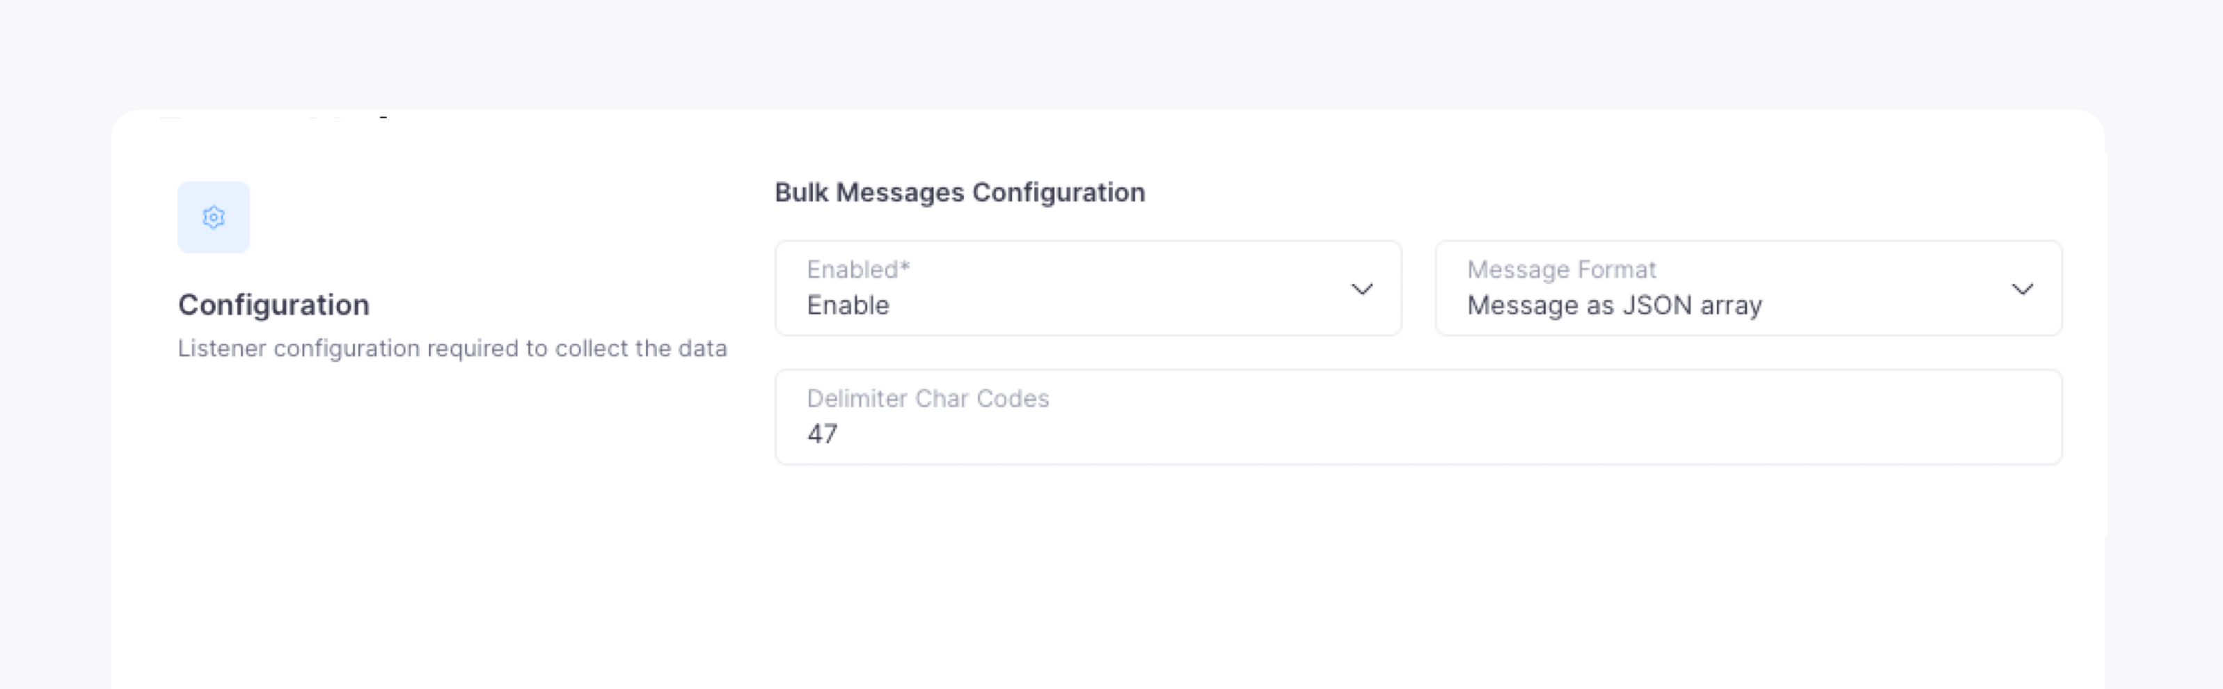The height and width of the screenshot is (689, 2223).
Task: Expand the Enabled dropdown chevron
Action: (x=1362, y=290)
